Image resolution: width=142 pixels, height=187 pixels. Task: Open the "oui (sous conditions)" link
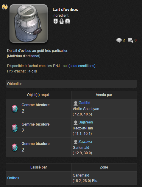pyautogui.click(x=79, y=66)
